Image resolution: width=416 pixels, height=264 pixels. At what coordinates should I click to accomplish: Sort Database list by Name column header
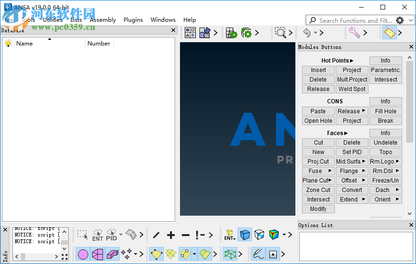click(x=49, y=44)
